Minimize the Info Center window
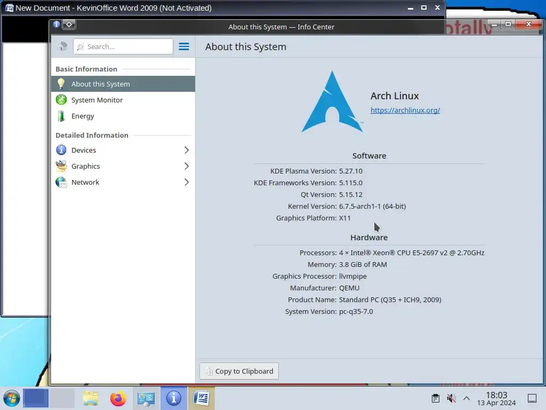This screenshot has width=546, height=410. (x=494, y=24)
